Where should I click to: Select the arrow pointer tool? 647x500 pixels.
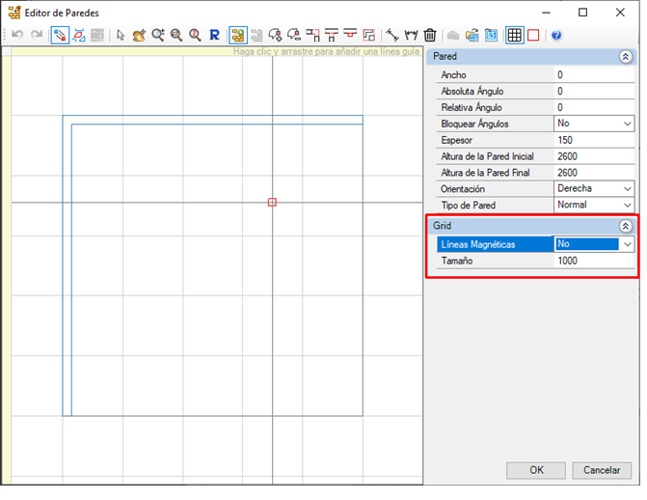click(121, 35)
